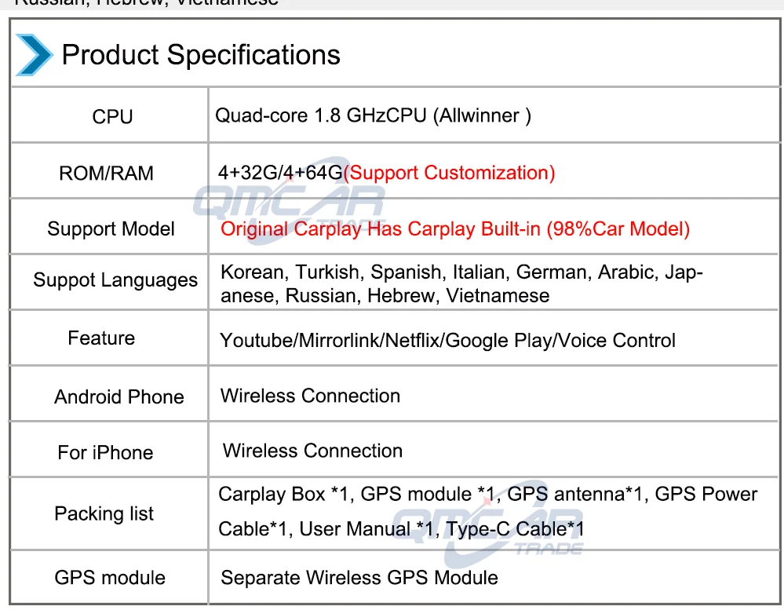Click Separate Wireless GPS Module text
This screenshot has width=784, height=610.
click(x=359, y=579)
